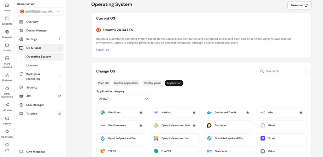Expand Backups & Monitoring submenu

(x=60, y=76)
